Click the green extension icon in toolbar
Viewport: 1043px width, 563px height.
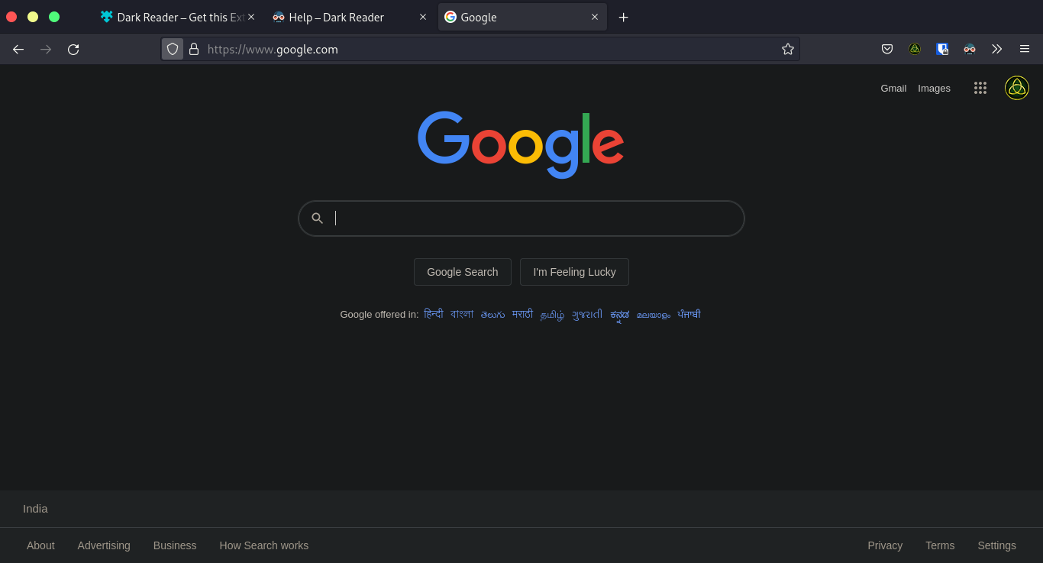click(x=915, y=49)
